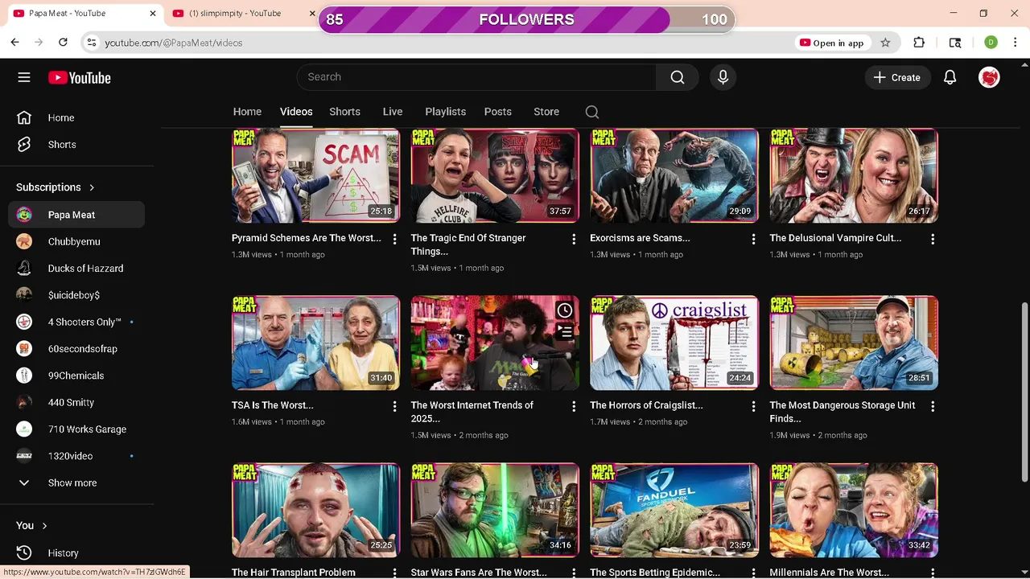This screenshot has height=579, width=1030.
Task: Open 60secondsofrap subscription
Action: (x=76, y=349)
